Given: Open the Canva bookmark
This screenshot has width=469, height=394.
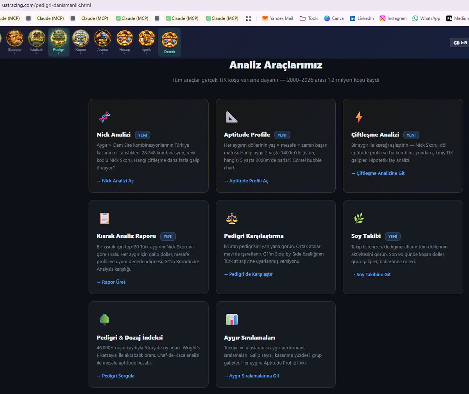Looking at the screenshot, I should (x=334, y=18).
